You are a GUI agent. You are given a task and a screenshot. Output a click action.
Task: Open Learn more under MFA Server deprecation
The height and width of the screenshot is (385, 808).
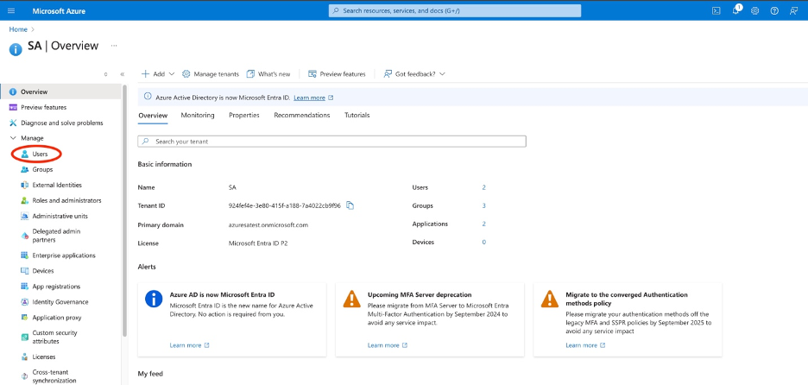click(387, 345)
